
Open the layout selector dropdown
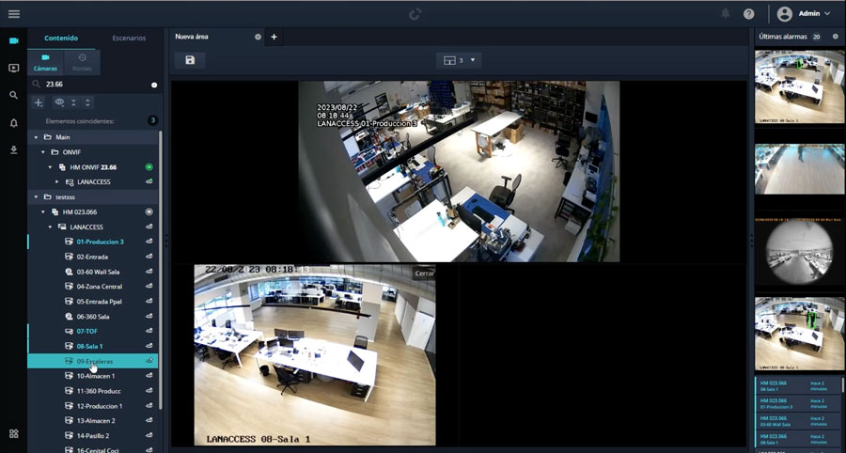pyautogui.click(x=459, y=60)
